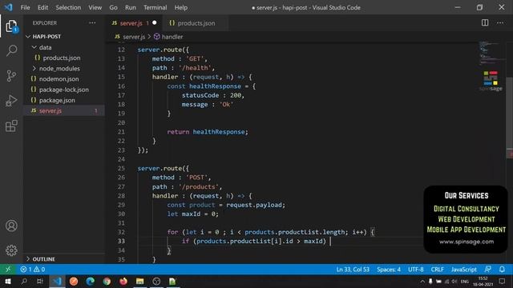513x288 pixels.
Task: Open errors and warnings problems indicator
Action: point(33,270)
